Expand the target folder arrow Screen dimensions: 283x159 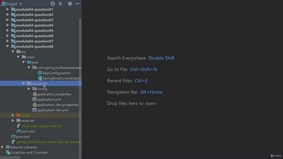13,115
